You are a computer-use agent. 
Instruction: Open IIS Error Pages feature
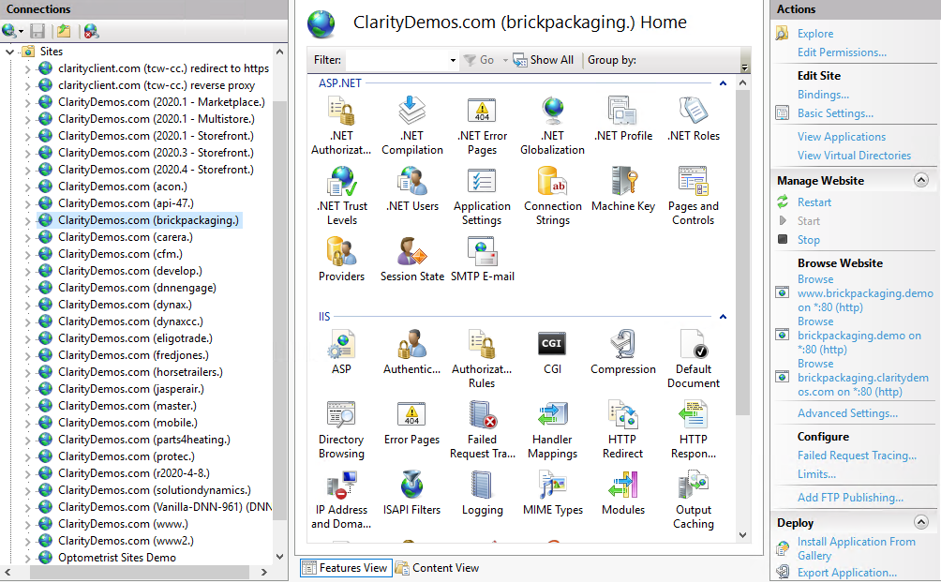pos(411,424)
